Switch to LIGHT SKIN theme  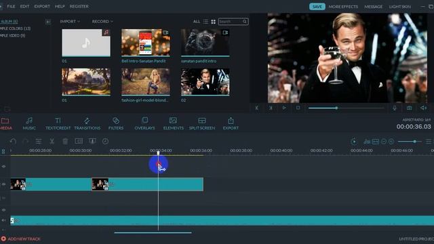[x=399, y=7]
